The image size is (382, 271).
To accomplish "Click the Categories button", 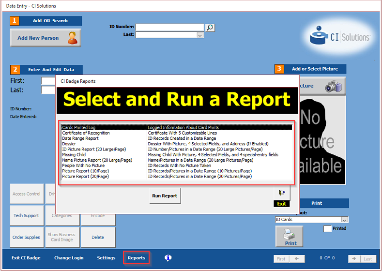I will 62,219.
